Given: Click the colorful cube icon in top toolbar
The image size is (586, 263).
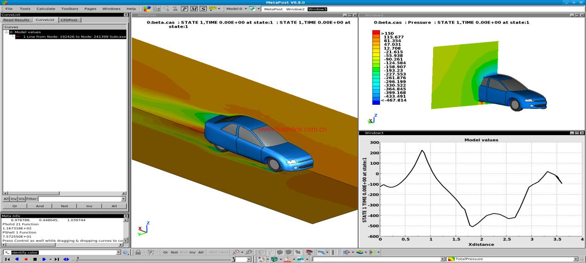Looking at the screenshot, I should [147, 9].
